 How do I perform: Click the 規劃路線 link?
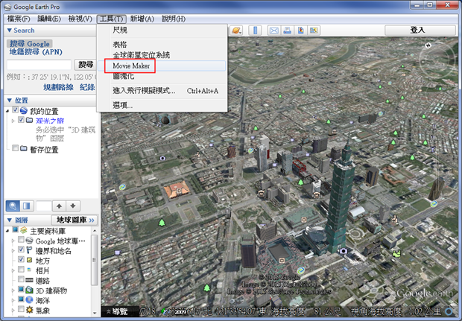58,87
